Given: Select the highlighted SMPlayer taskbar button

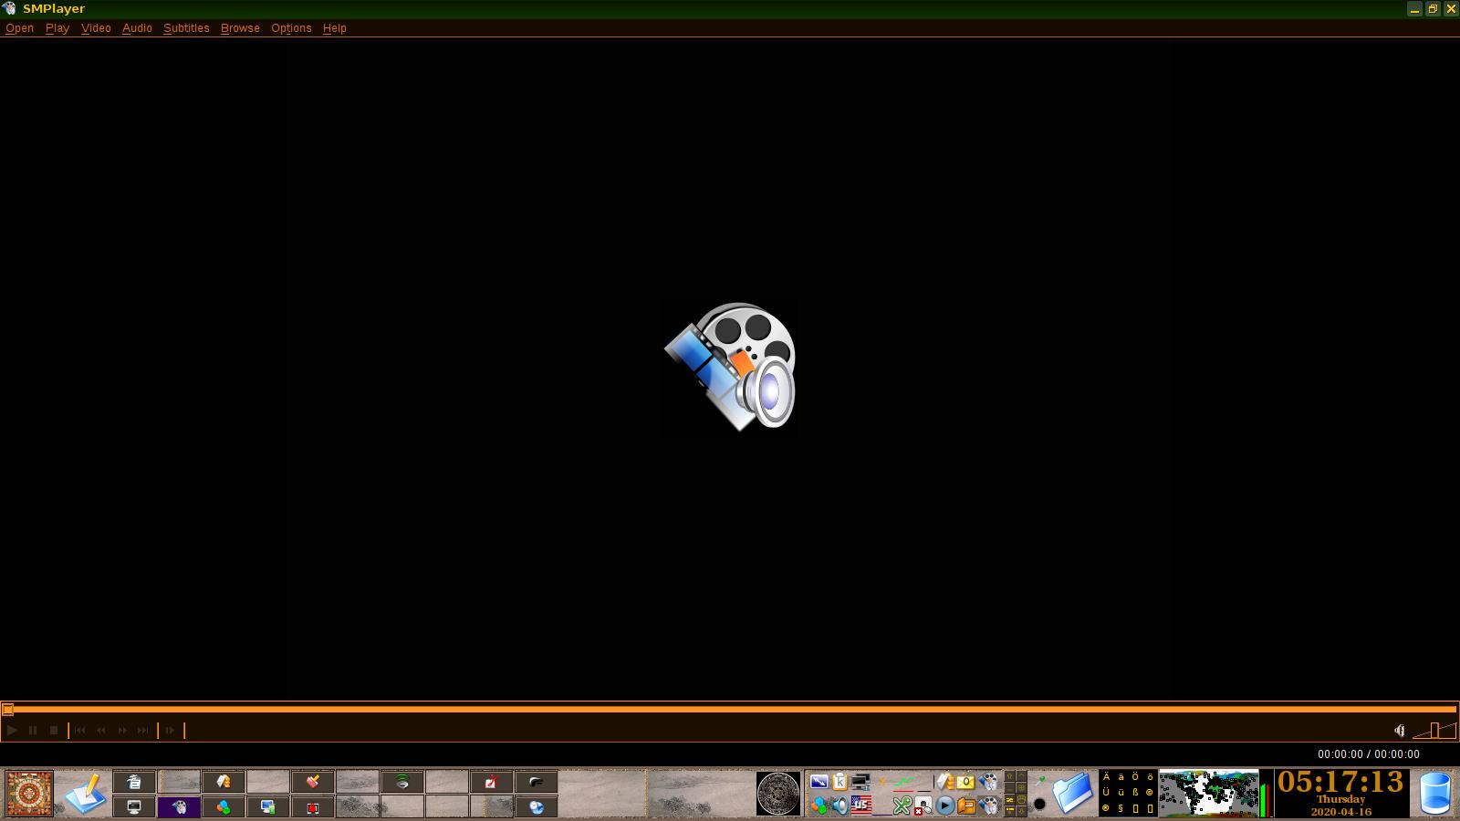Looking at the screenshot, I should [x=179, y=806].
